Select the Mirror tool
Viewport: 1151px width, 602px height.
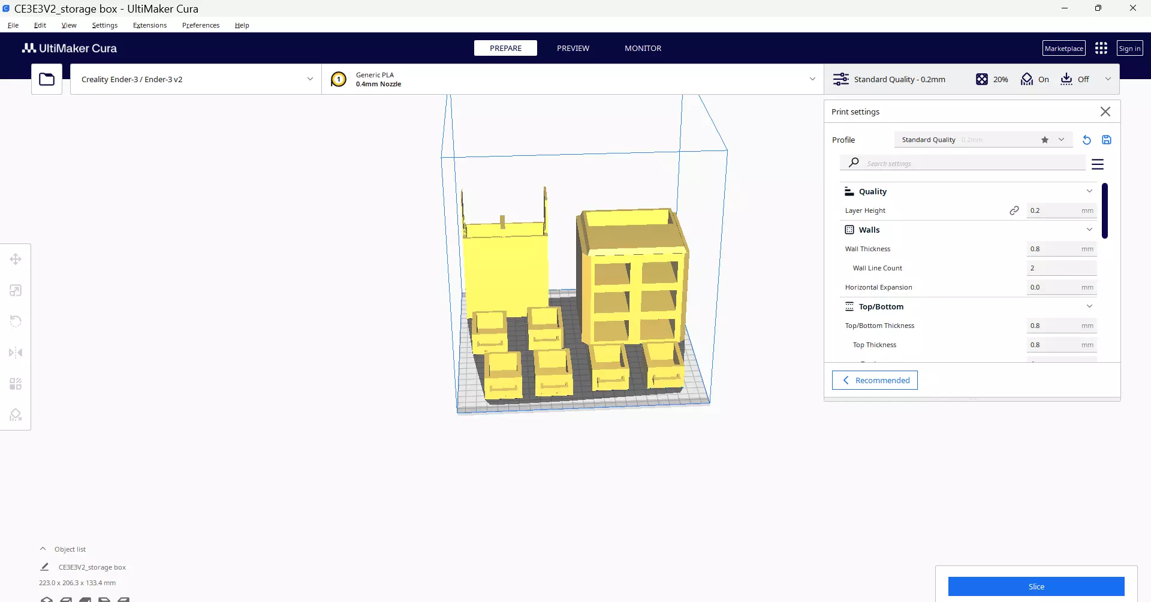coord(16,353)
